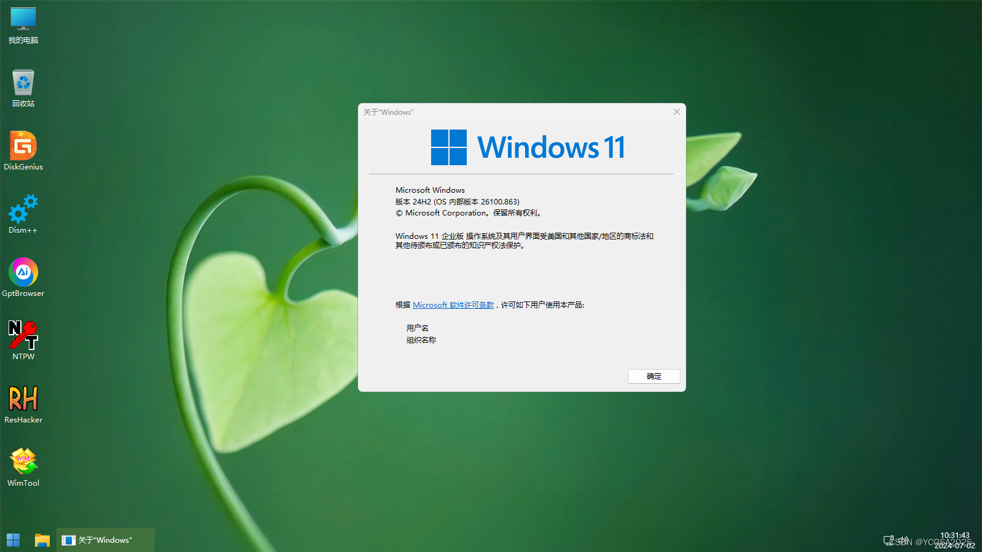Select the WimTool desktop icon
982x552 pixels.
tap(23, 467)
